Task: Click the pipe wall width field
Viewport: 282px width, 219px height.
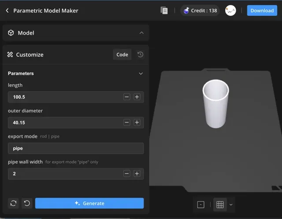Action: point(76,174)
